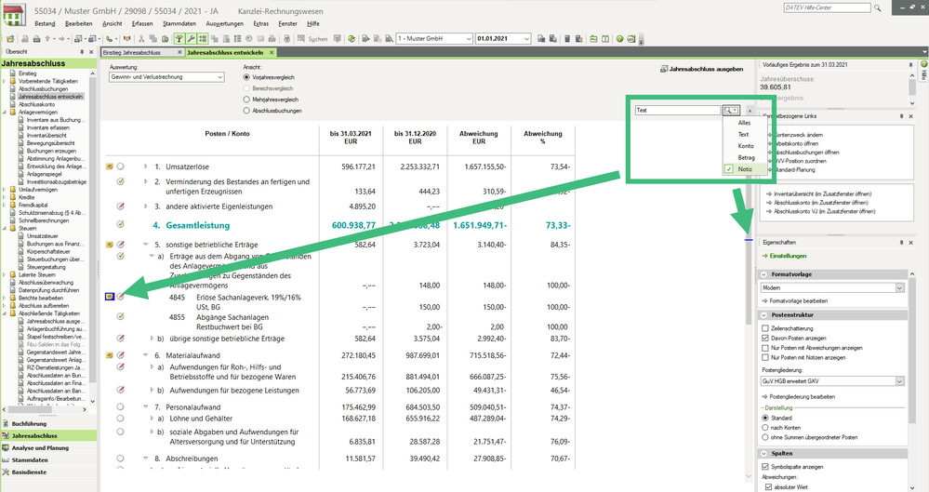Click the pin icon of the Eigenschaften panel

click(x=900, y=242)
